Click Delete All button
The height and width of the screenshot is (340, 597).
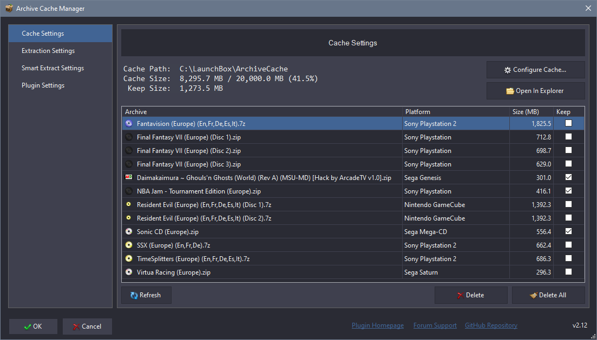click(548, 295)
